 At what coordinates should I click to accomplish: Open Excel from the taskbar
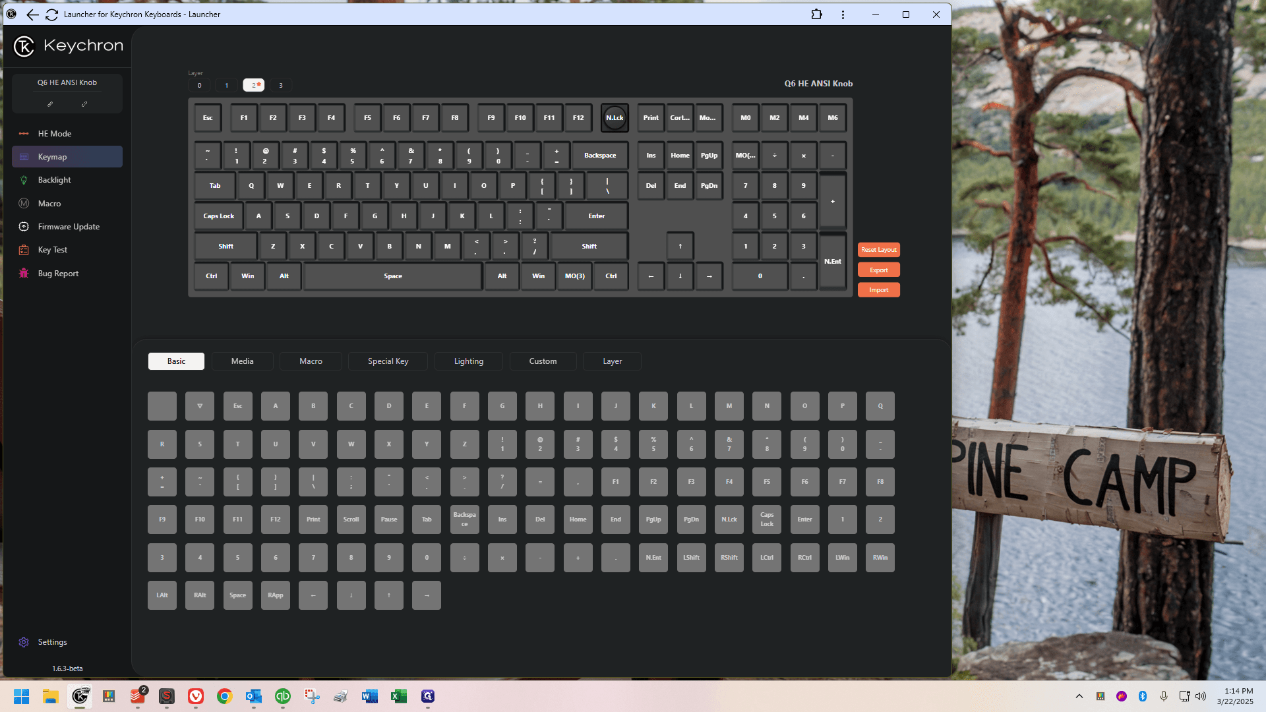click(399, 696)
